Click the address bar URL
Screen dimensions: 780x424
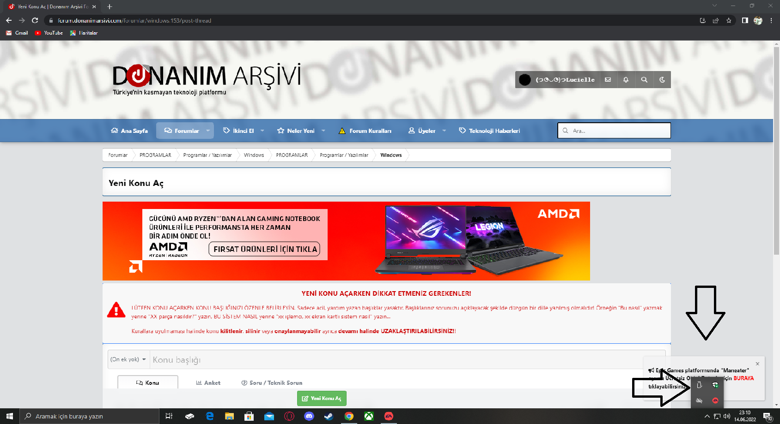pyautogui.click(x=134, y=21)
